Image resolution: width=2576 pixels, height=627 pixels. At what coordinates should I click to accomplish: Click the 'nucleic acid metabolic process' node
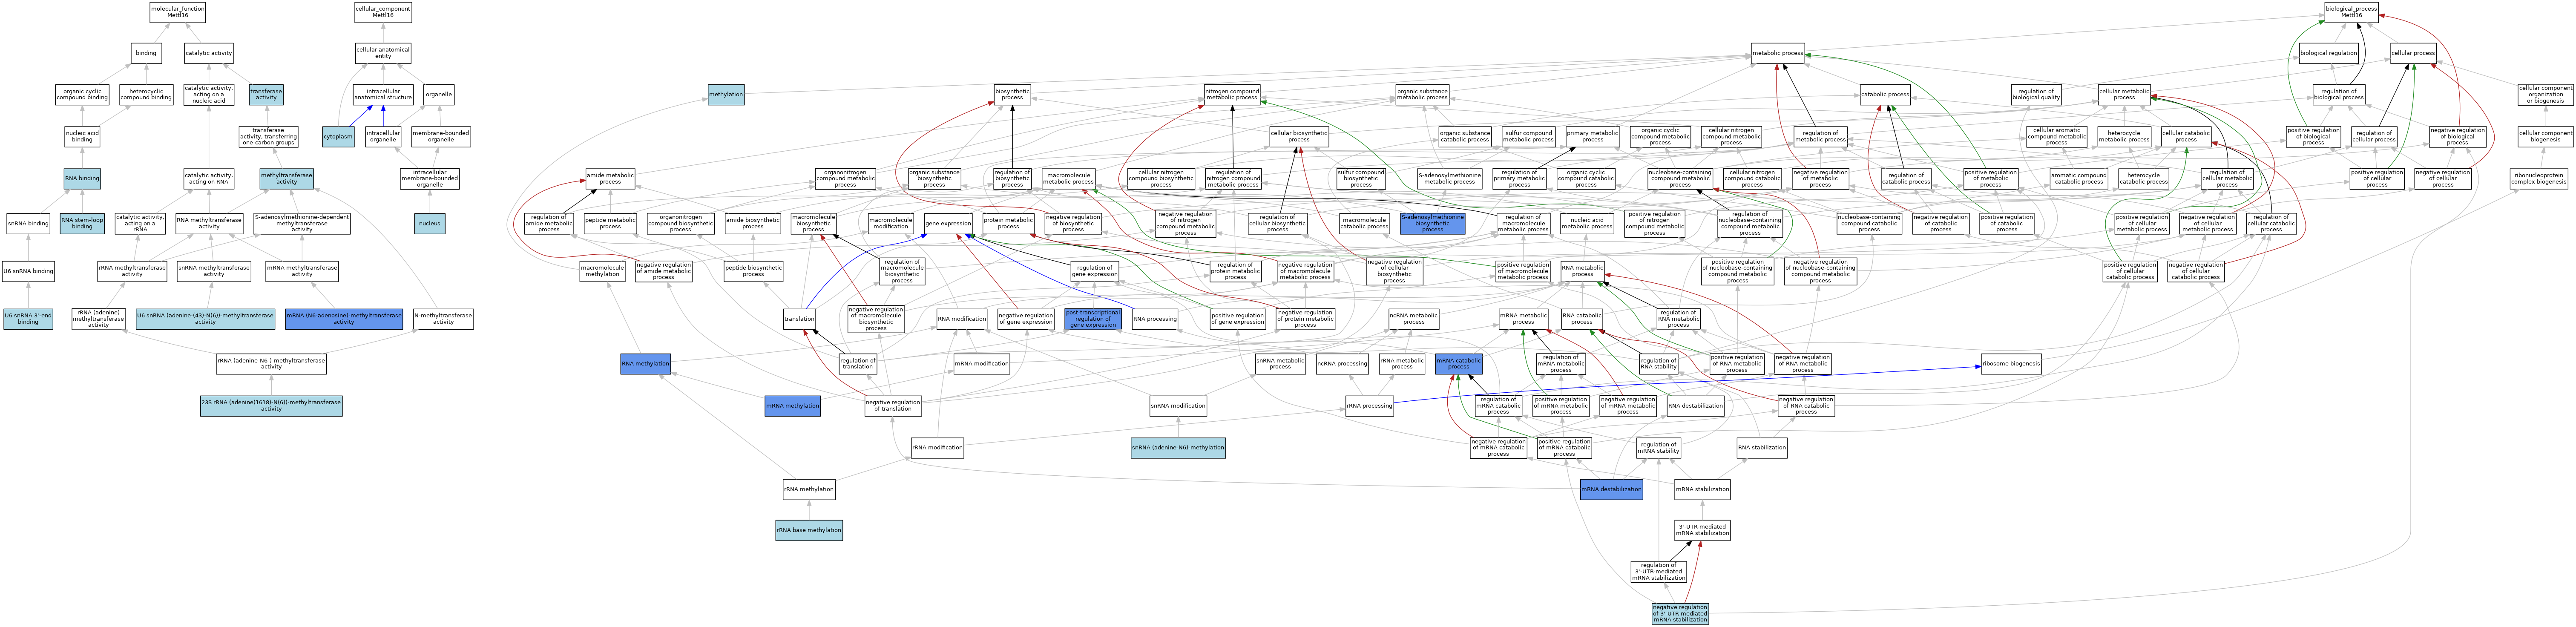(x=1587, y=224)
